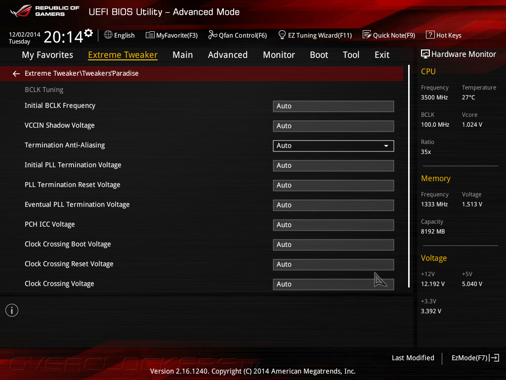Click the Clock Crossing Reset Voltage field
The width and height of the screenshot is (506, 380).
334,264
